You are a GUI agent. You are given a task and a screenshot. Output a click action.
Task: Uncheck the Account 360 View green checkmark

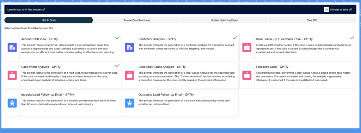point(117,38)
